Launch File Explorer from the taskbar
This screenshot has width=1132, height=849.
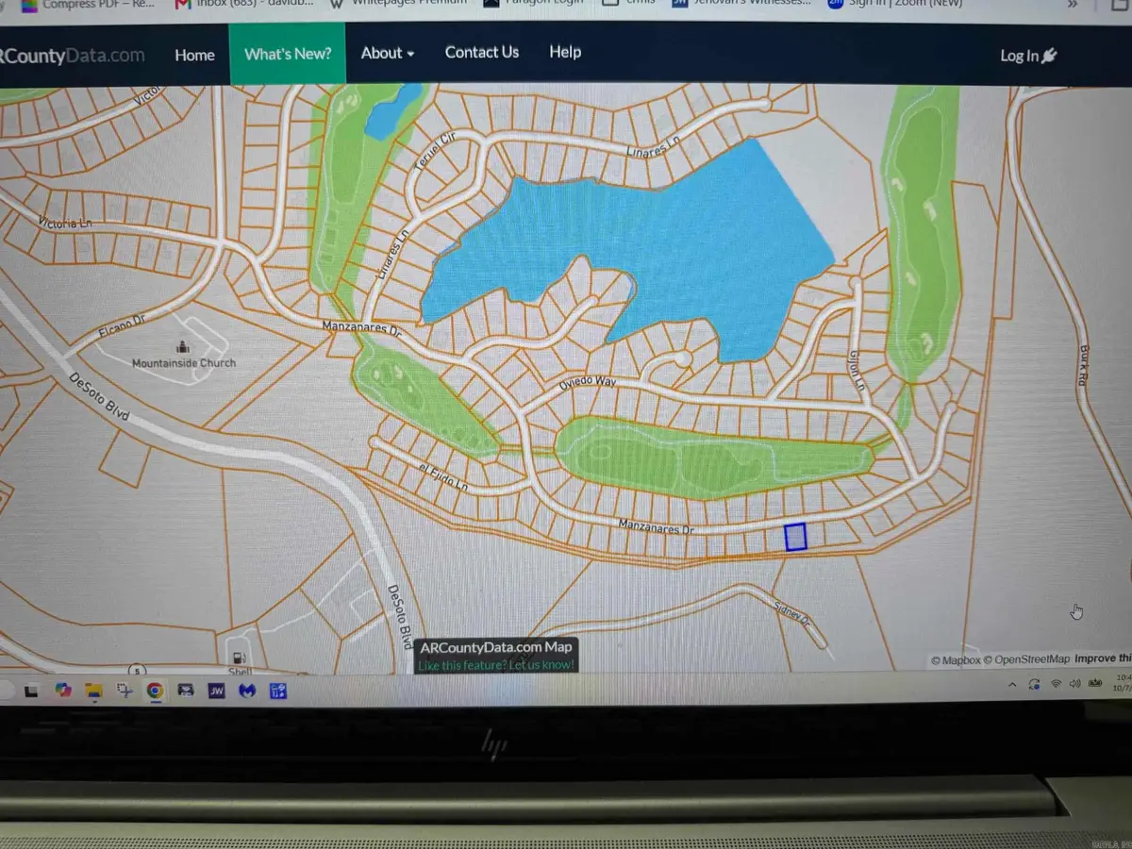93,690
